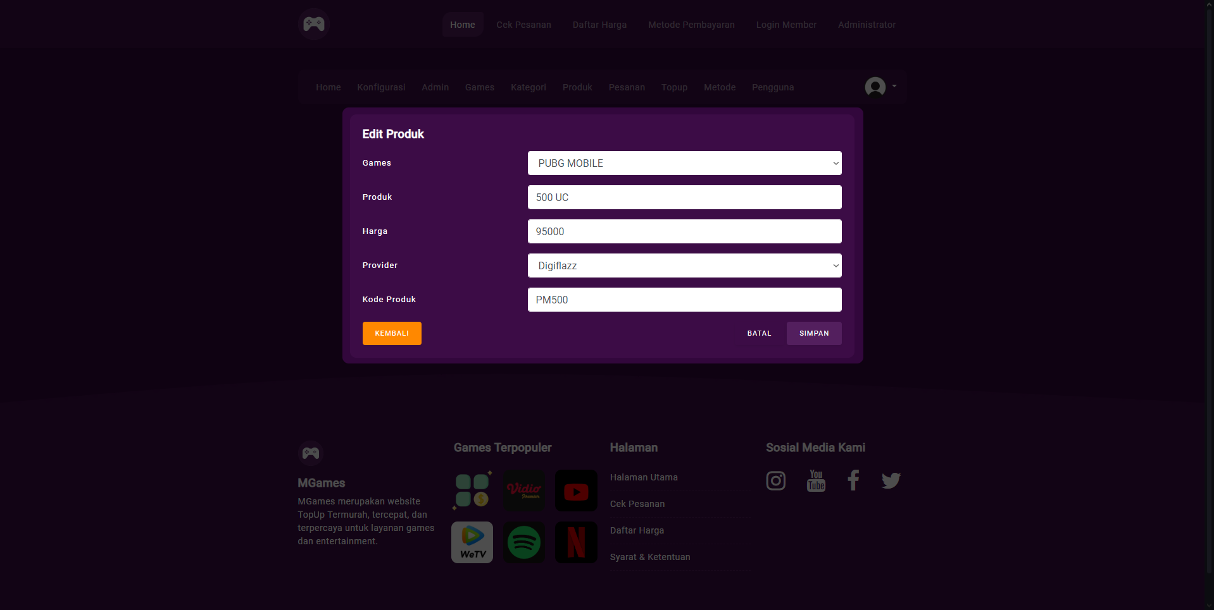The image size is (1214, 610).
Task: Open Admin in admin menu
Action: point(435,87)
